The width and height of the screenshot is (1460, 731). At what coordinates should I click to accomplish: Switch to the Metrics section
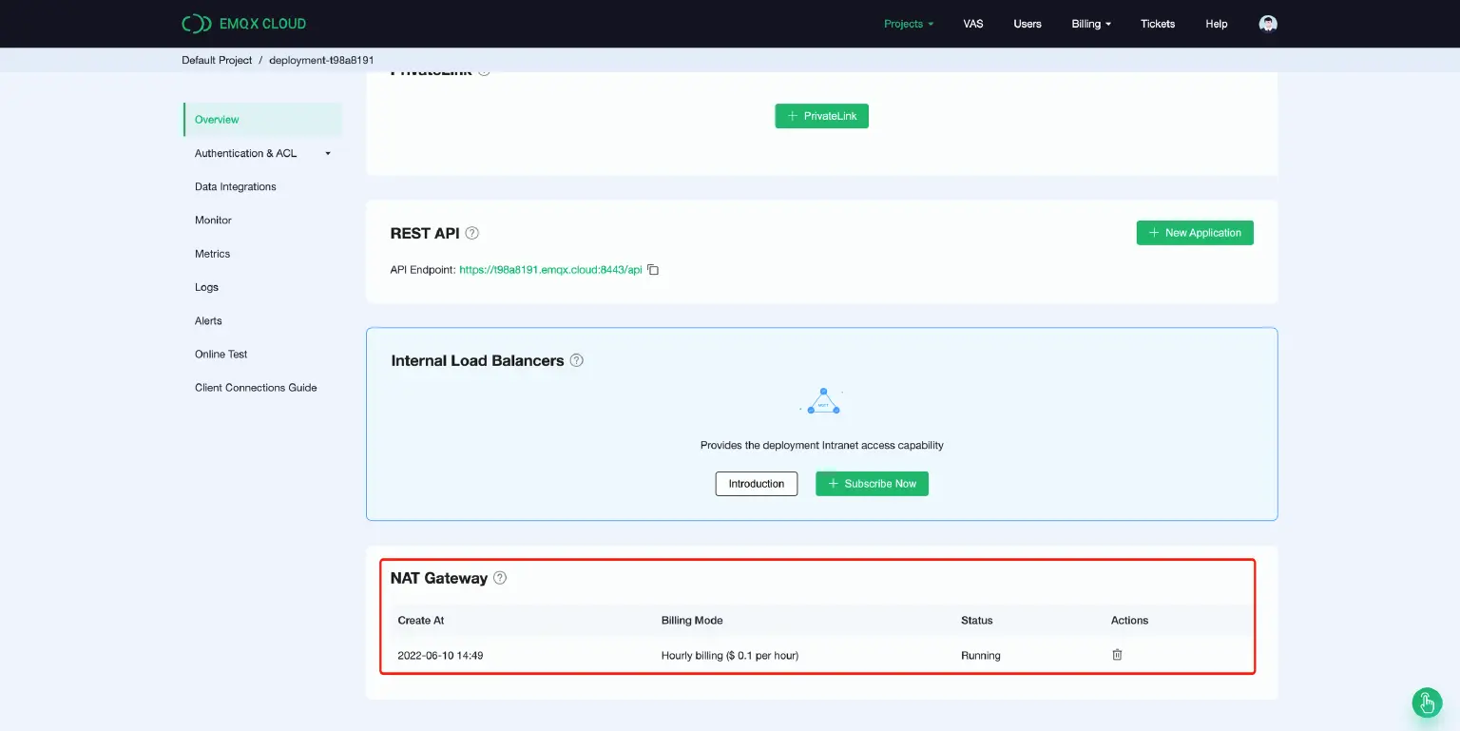pos(212,254)
